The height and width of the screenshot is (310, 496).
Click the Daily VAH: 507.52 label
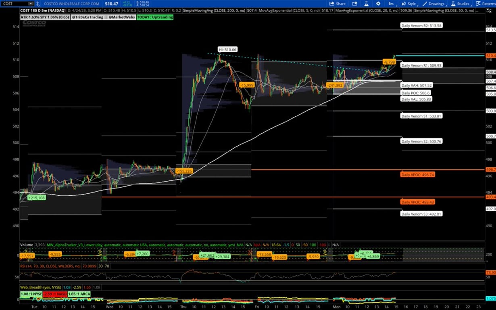(417, 86)
